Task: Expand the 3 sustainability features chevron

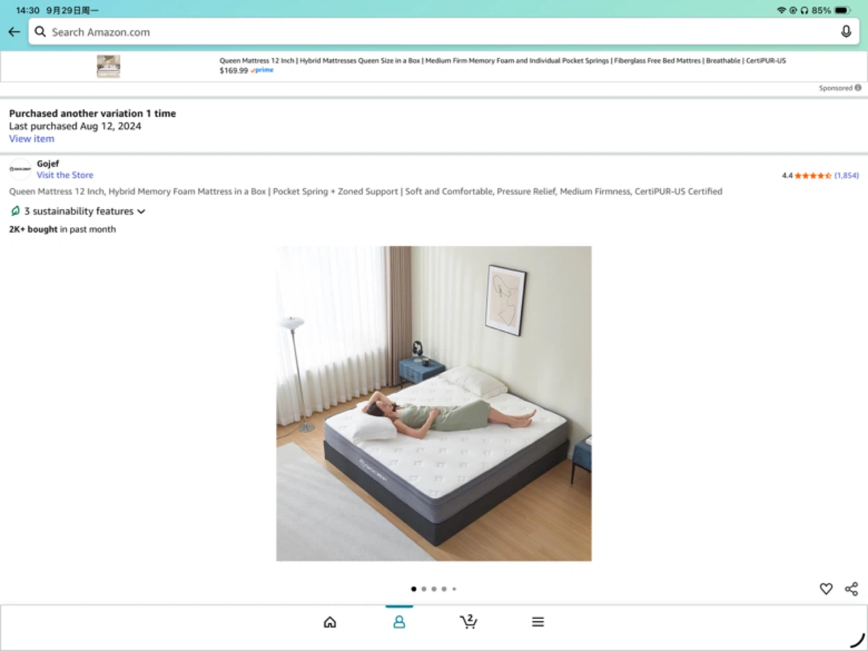Action: (x=142, y=212)
